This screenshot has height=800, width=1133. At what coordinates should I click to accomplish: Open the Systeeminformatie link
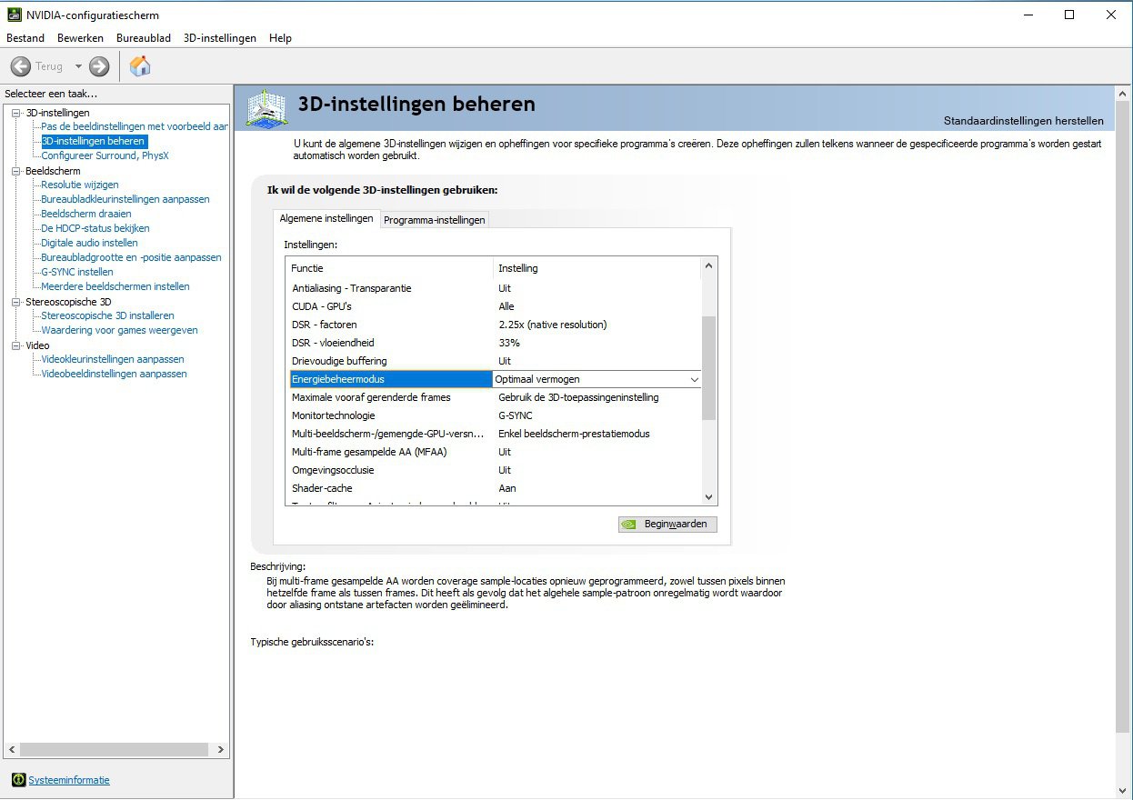[69, 780]
